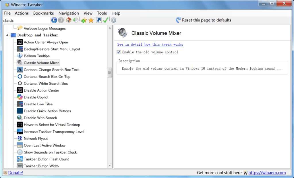This screenshot has height=178, width=294.
Task: Collapse the Desktop and Taskbar section
Action: 6,35
